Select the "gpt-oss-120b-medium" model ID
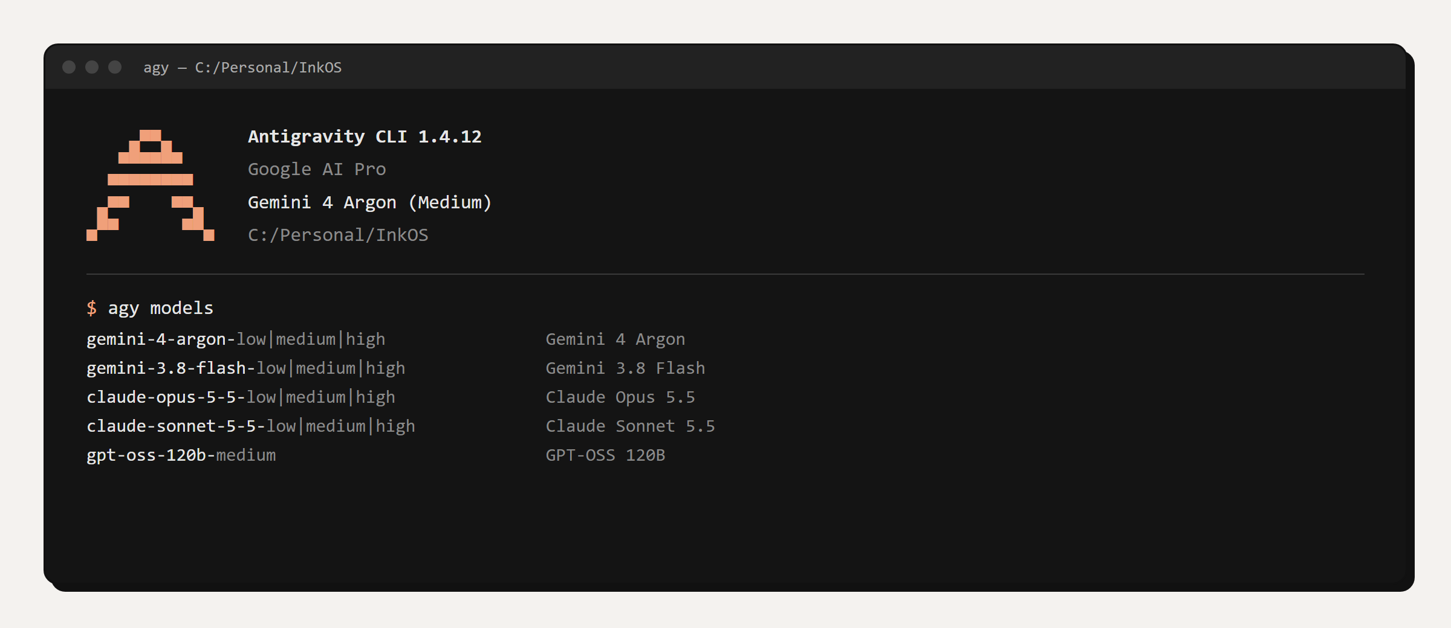Image resolution: width=1451 pixels, height=628 pixels. 181,455
